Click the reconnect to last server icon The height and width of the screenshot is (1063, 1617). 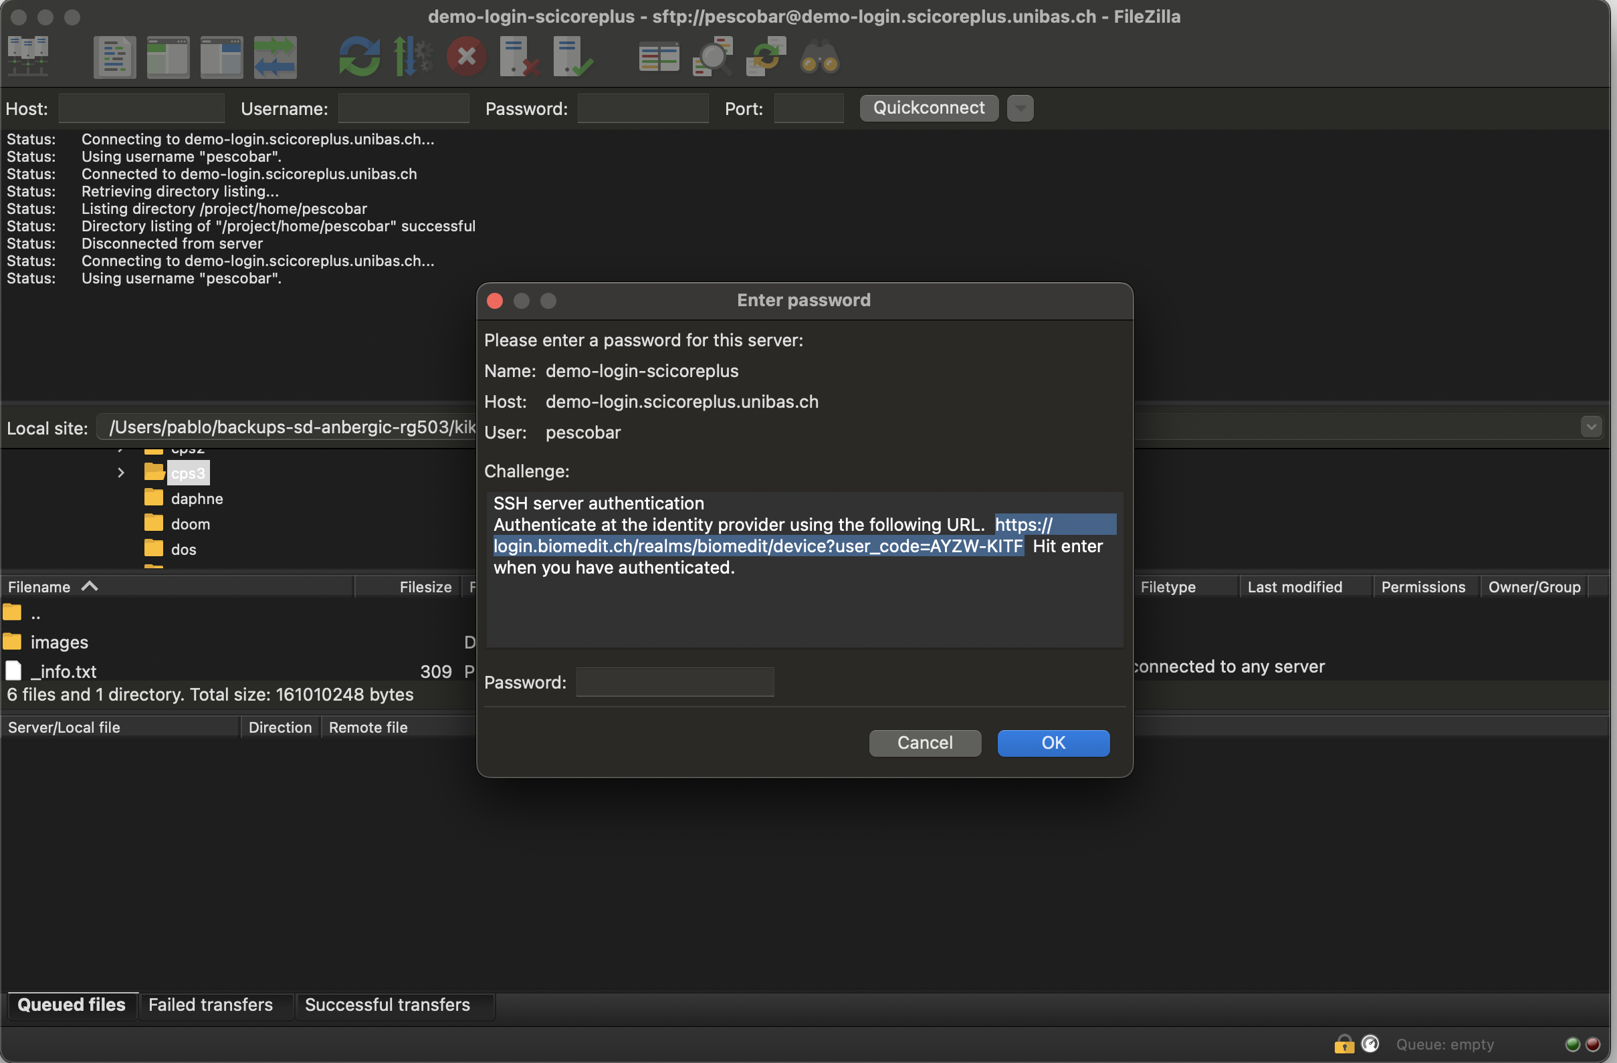pyautogui.click(x=572, y=57)
